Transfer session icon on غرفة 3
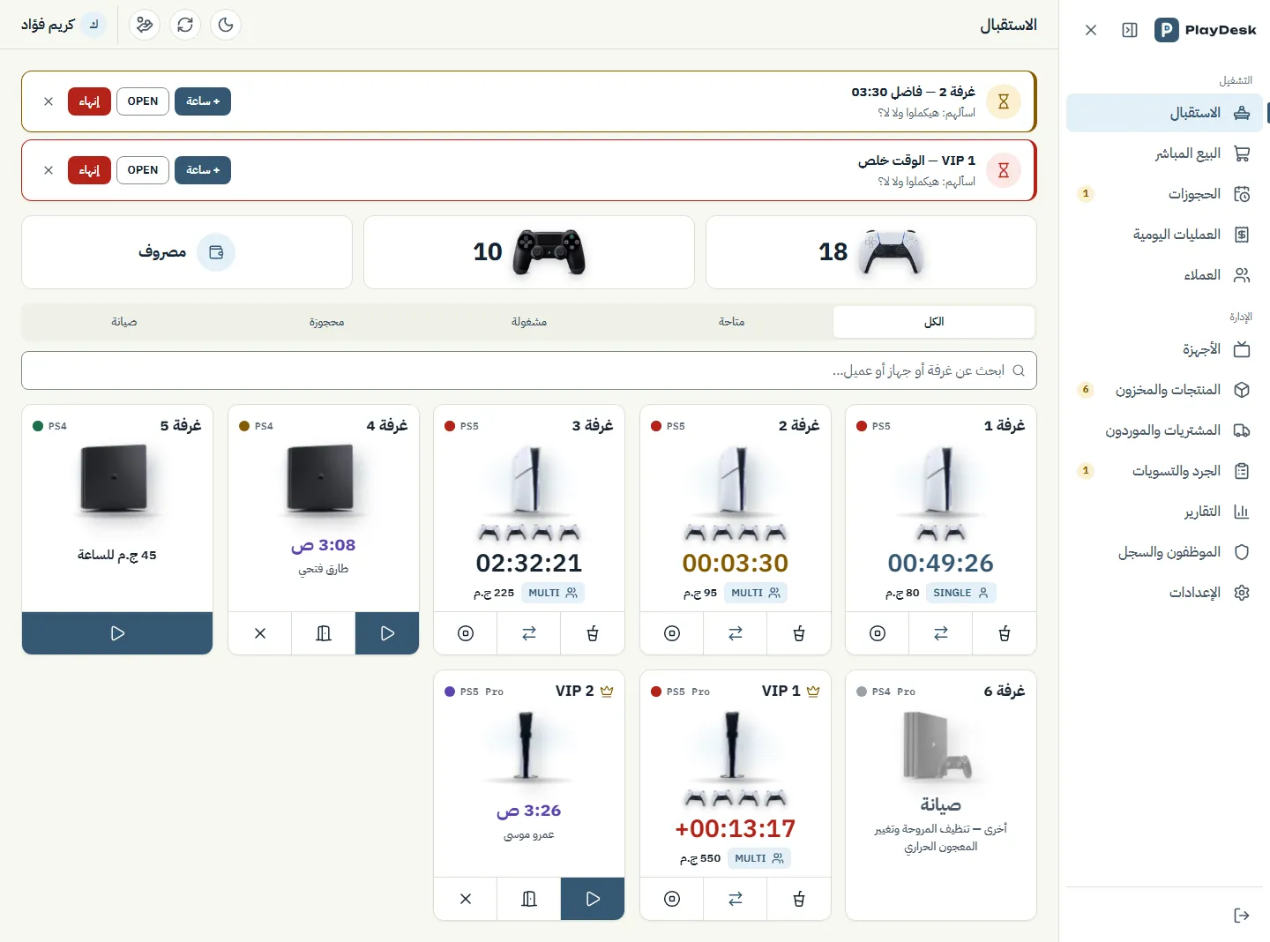 click(x=529, y=633)
